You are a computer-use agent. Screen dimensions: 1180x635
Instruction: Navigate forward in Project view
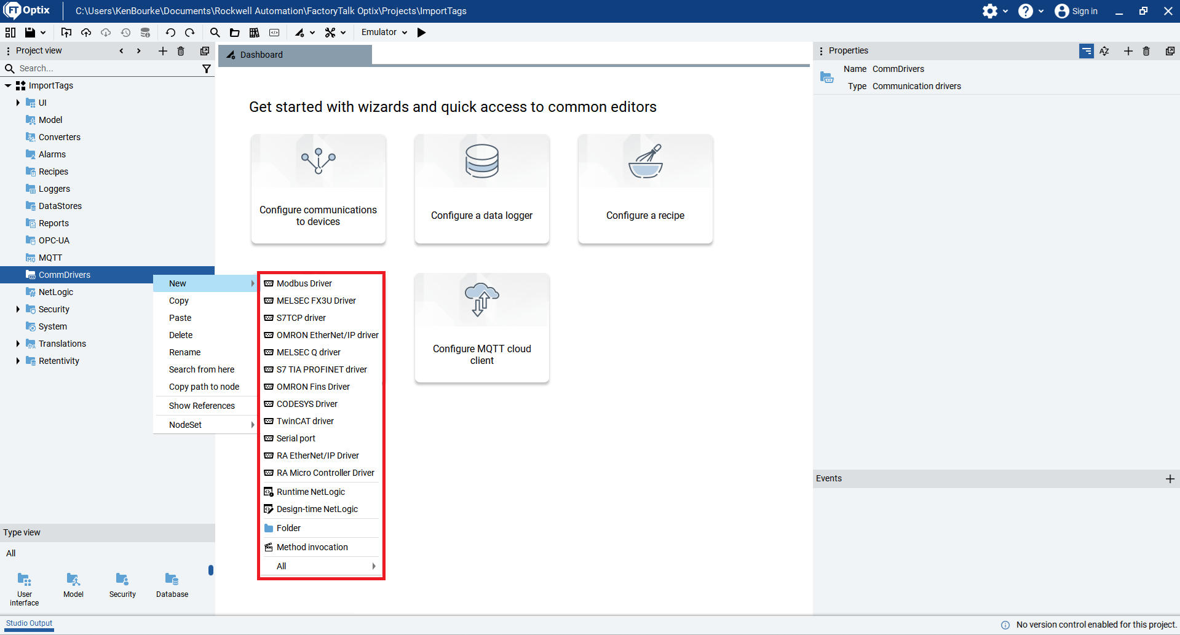(x=139, y=51)
